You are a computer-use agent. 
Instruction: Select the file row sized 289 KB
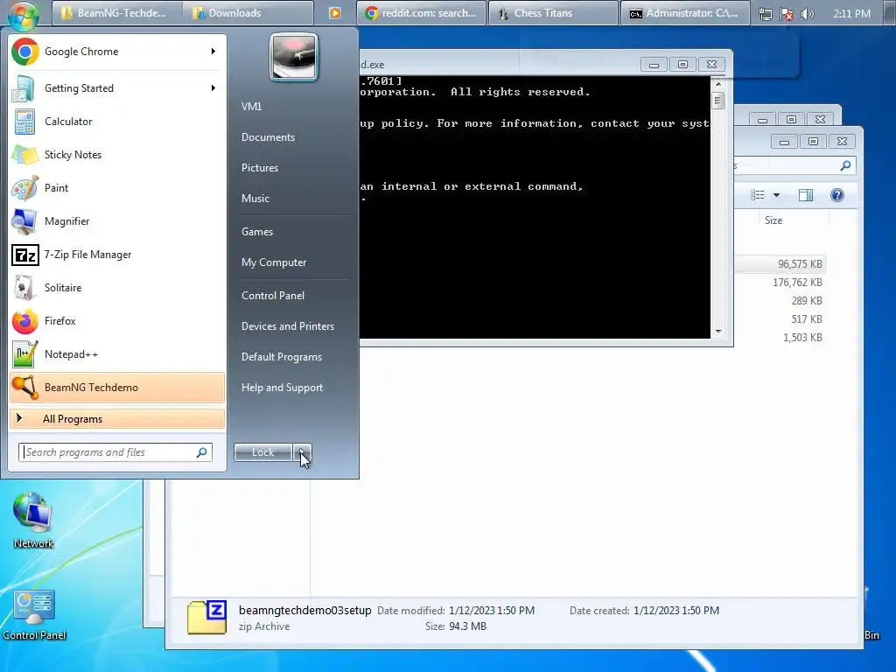click(x=780, y=301)
